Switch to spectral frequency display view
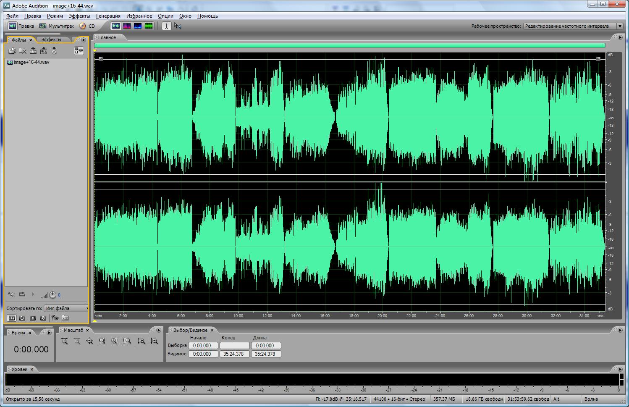Screen dimensions: 629x407 126,26
